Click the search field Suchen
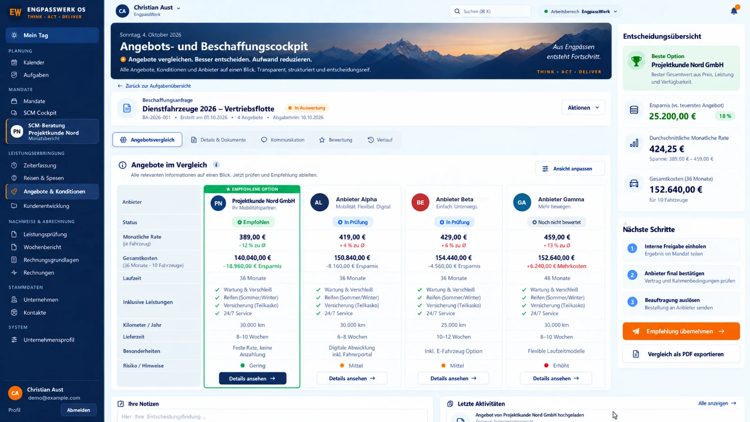The image size is (750, 422). tap(490, 11)
